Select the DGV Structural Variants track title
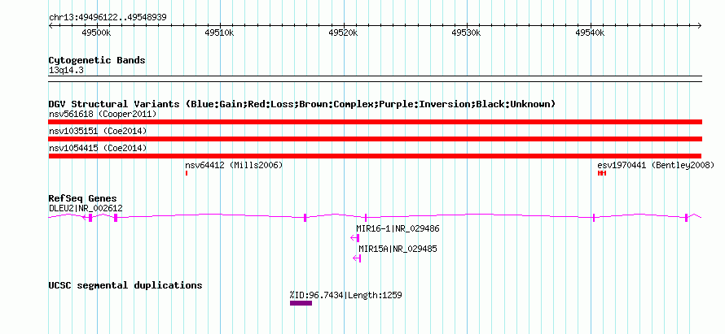This screenshot has width=725, height=334. pos(302,104)
